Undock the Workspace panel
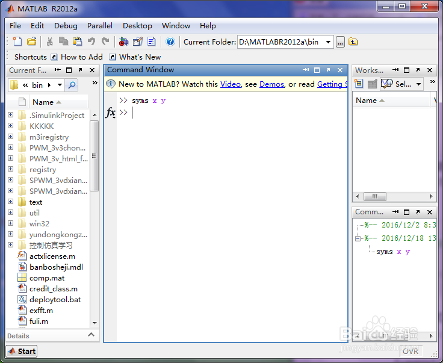Viewport: 443px width, 363px height. point(418,70)
